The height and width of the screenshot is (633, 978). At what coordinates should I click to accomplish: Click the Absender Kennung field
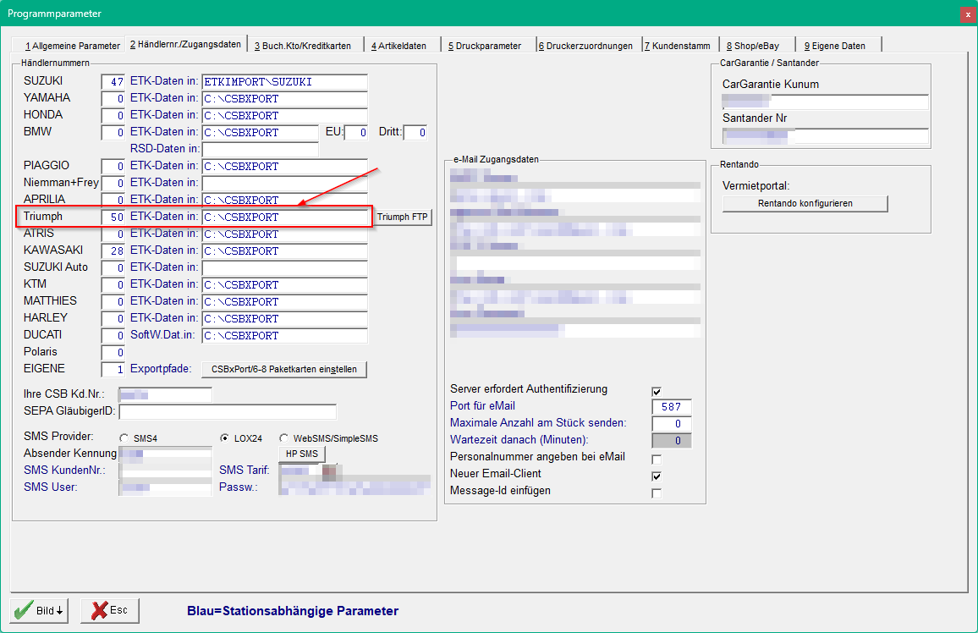(165, 454)
